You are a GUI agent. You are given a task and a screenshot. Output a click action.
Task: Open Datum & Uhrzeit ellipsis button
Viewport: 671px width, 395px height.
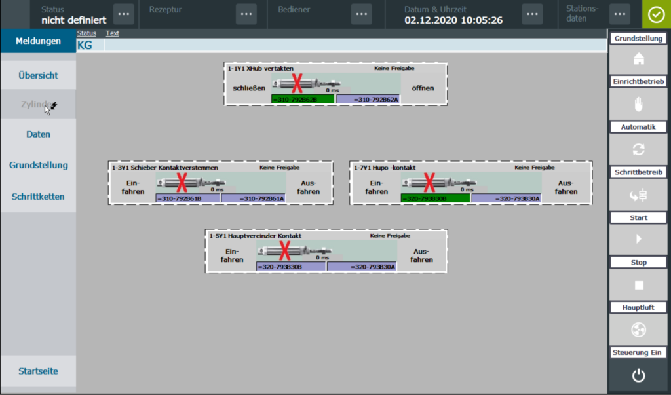(x=532, y=14)
